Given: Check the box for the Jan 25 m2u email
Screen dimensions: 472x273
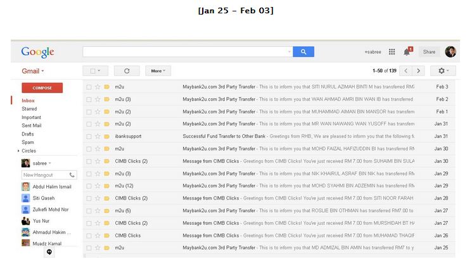Looking at the screenshot, I should [x=89, y=248].
